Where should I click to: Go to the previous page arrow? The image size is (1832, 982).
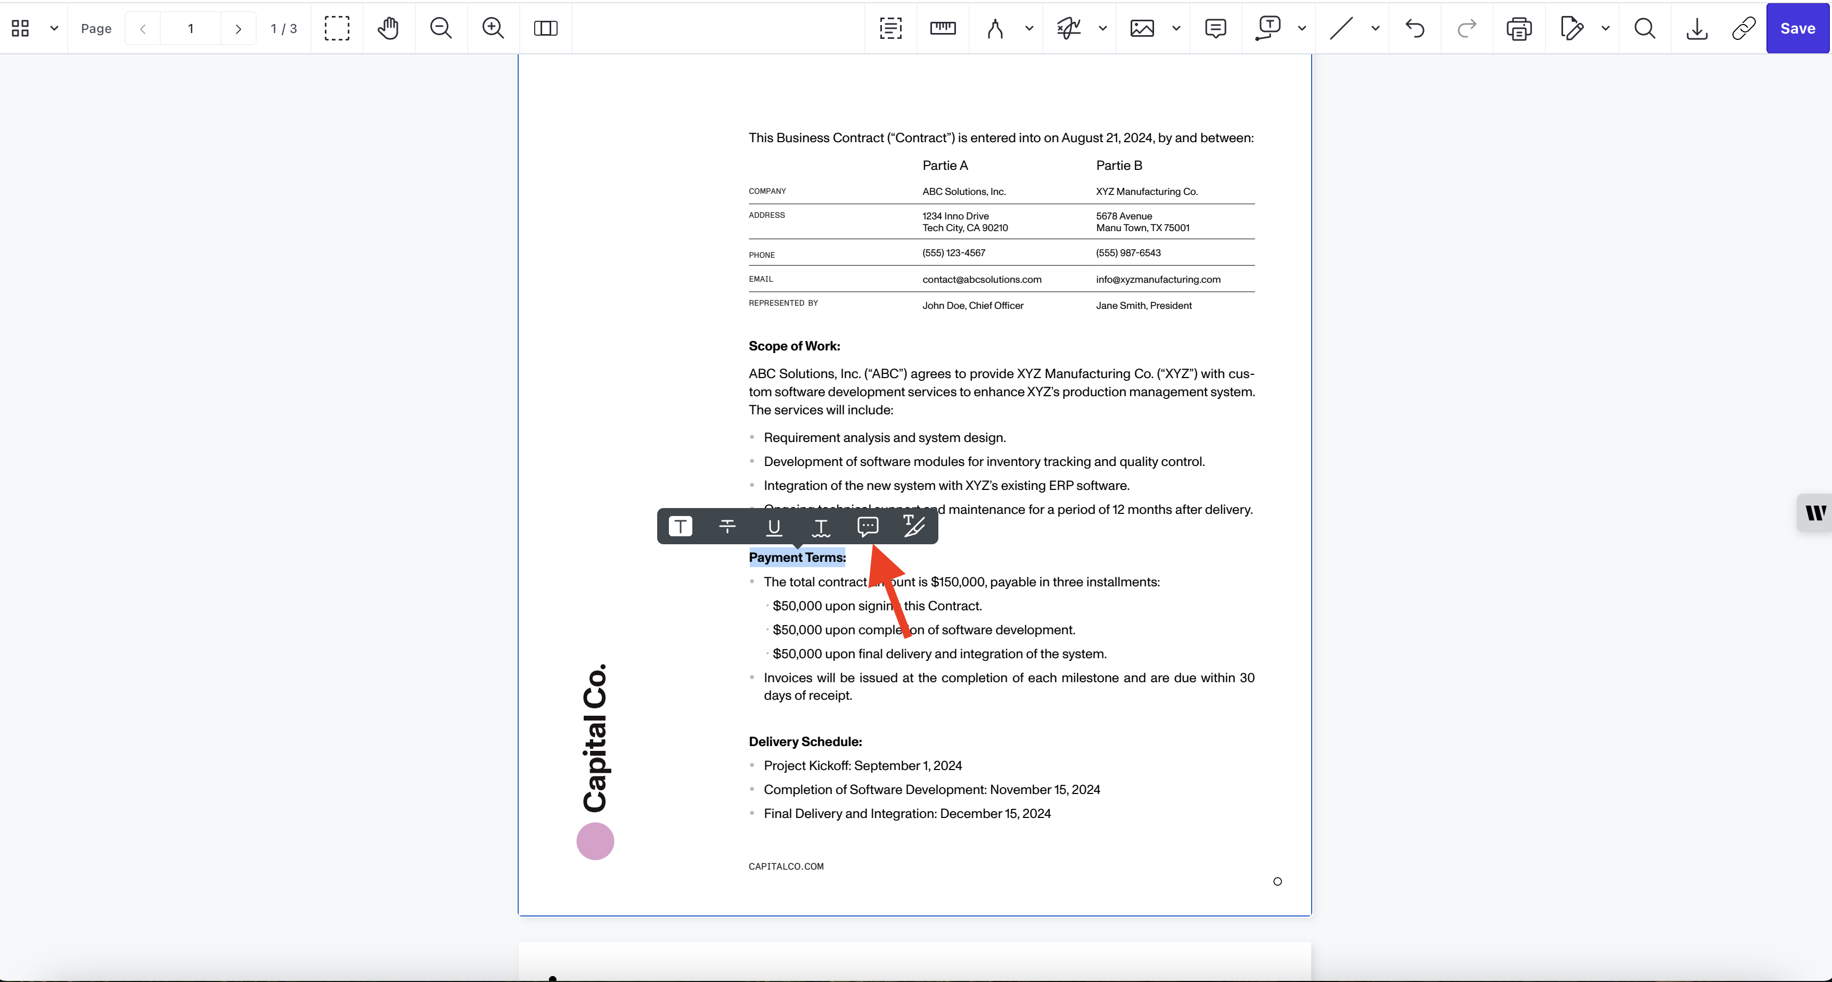[143, 28]
